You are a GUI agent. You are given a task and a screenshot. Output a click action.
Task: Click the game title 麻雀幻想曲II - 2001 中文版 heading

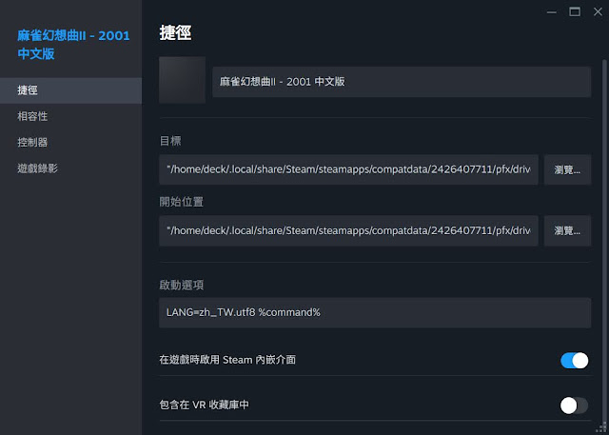pyautogui.click(x=73, y=45)
